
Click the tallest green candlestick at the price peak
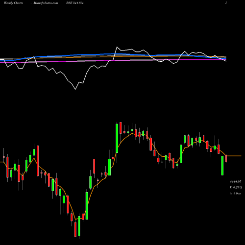pos(117,138)
